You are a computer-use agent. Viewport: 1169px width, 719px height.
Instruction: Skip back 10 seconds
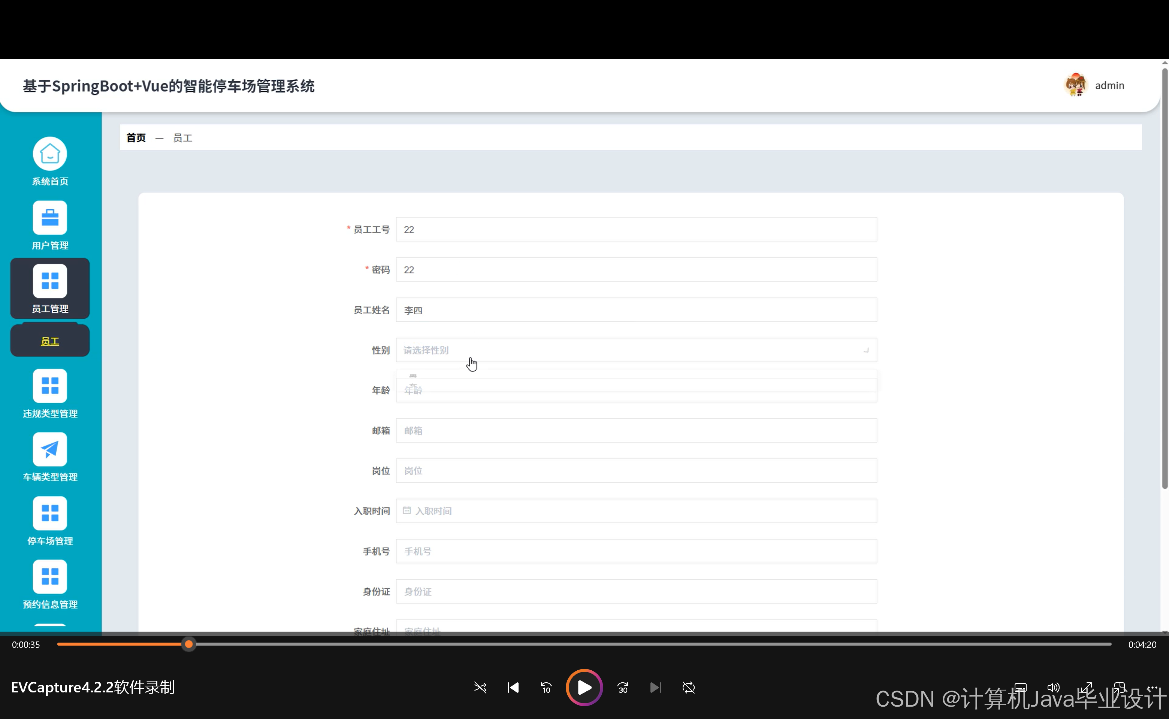[x=546, y=688]
